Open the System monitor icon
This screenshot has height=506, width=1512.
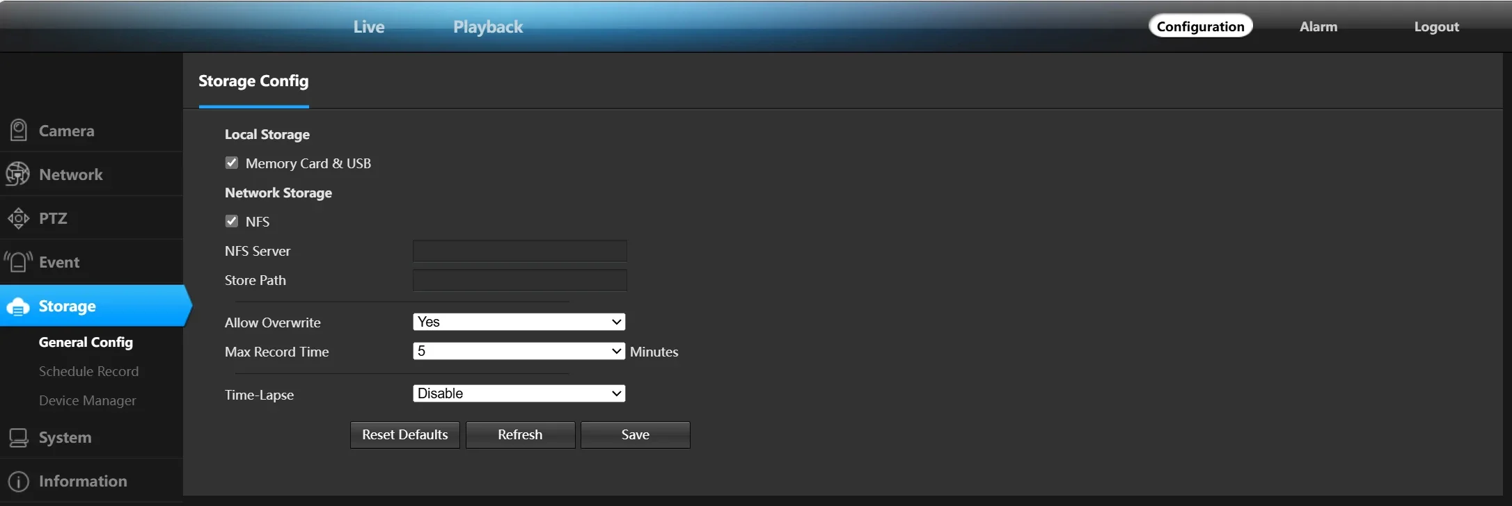[19, 437]
